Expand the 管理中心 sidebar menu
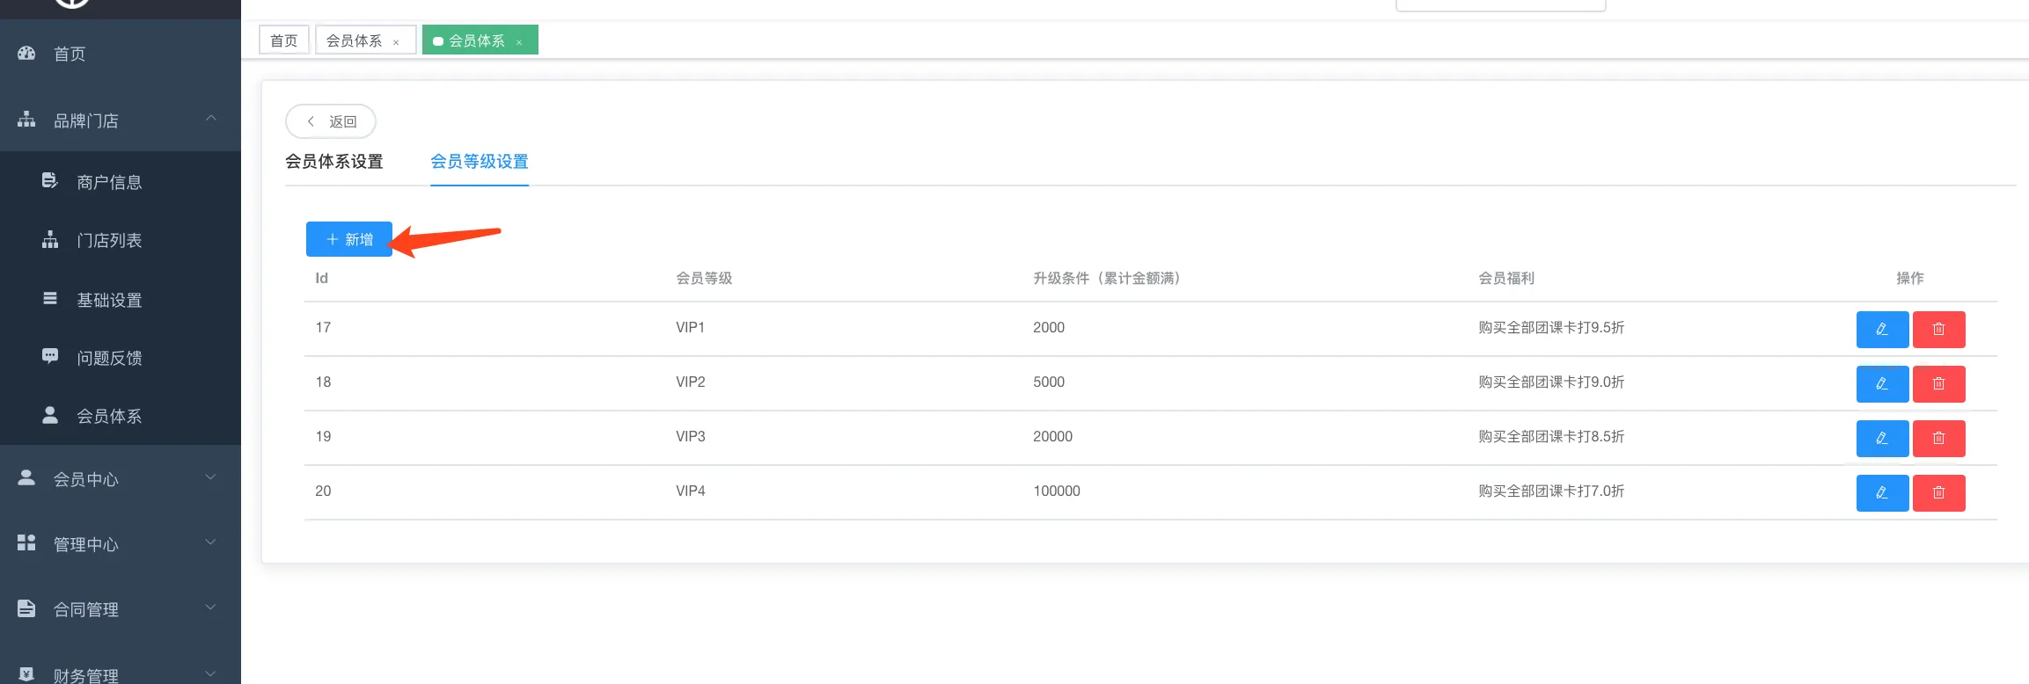 pyautogui.click(x=210, y=542)
